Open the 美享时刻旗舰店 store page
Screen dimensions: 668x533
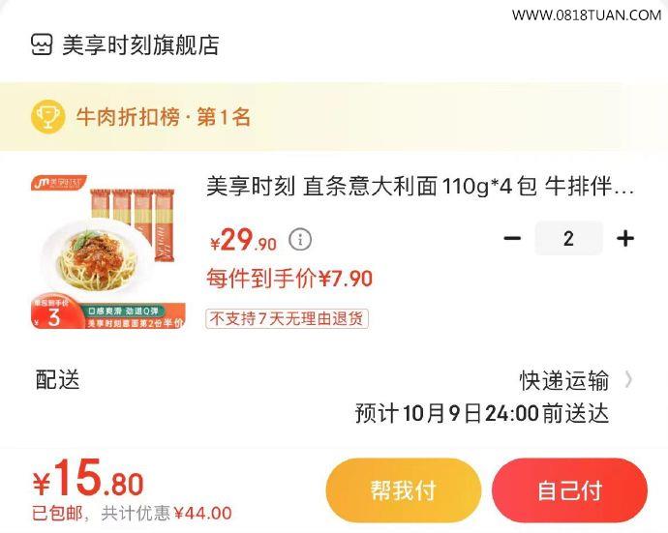pos(140,45)
